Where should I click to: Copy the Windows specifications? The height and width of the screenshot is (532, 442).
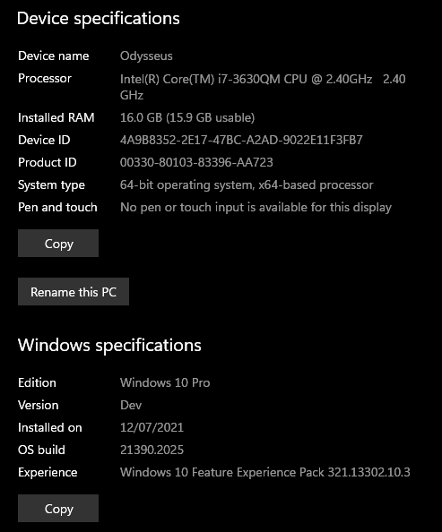[x=58, y=508]
